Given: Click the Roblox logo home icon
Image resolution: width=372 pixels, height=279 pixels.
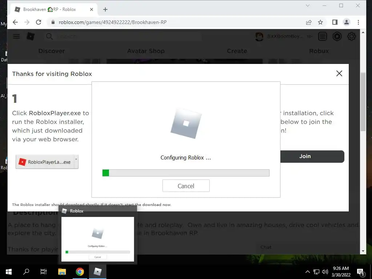Looking at the screenshot, I should [31, 36].
